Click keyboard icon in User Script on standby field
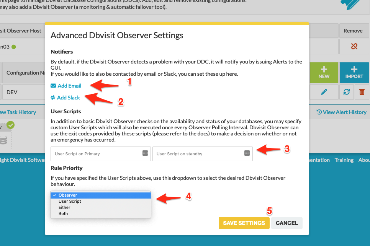 (x=247, y=153)
